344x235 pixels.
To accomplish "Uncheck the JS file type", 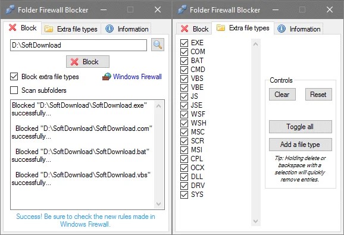I will coord(184,96).
